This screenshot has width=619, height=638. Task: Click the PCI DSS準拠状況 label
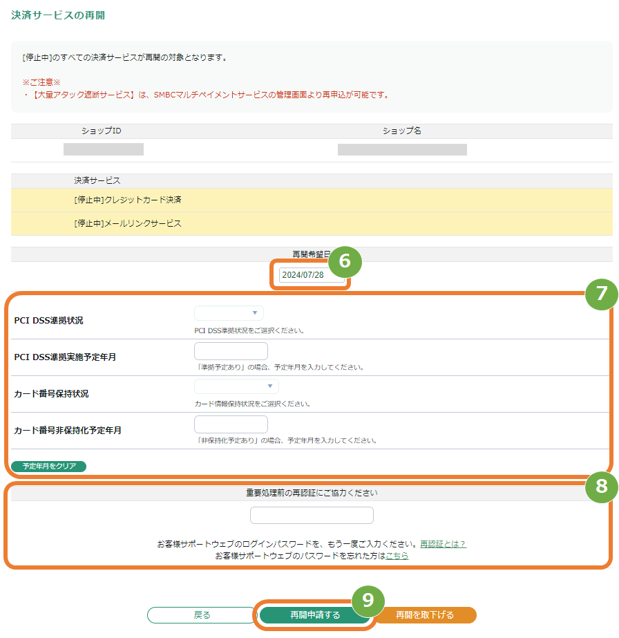pos(49,321)
